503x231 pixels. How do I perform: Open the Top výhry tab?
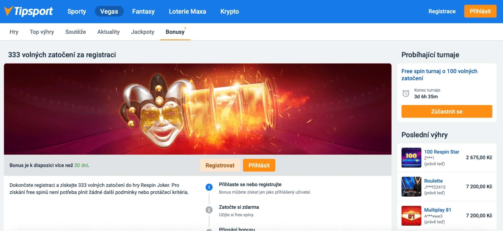point(42,32)
